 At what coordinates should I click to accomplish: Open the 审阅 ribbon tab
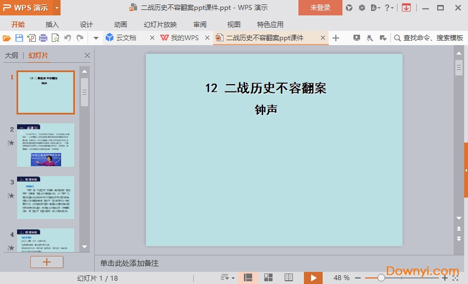[200, 24]
